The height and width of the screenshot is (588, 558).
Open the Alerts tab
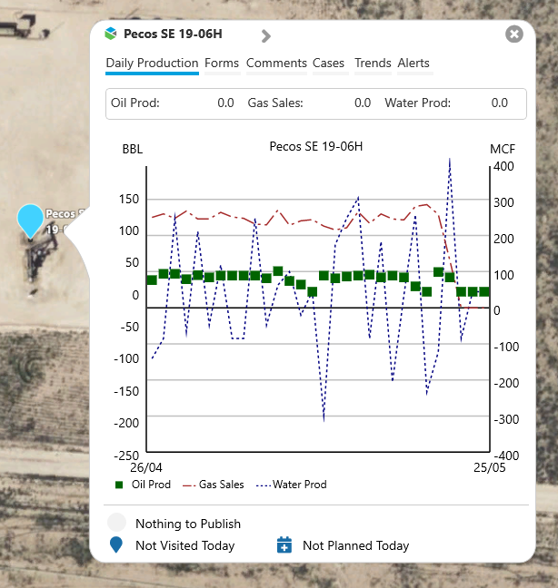pyautogui.click(x=414, y=64)
